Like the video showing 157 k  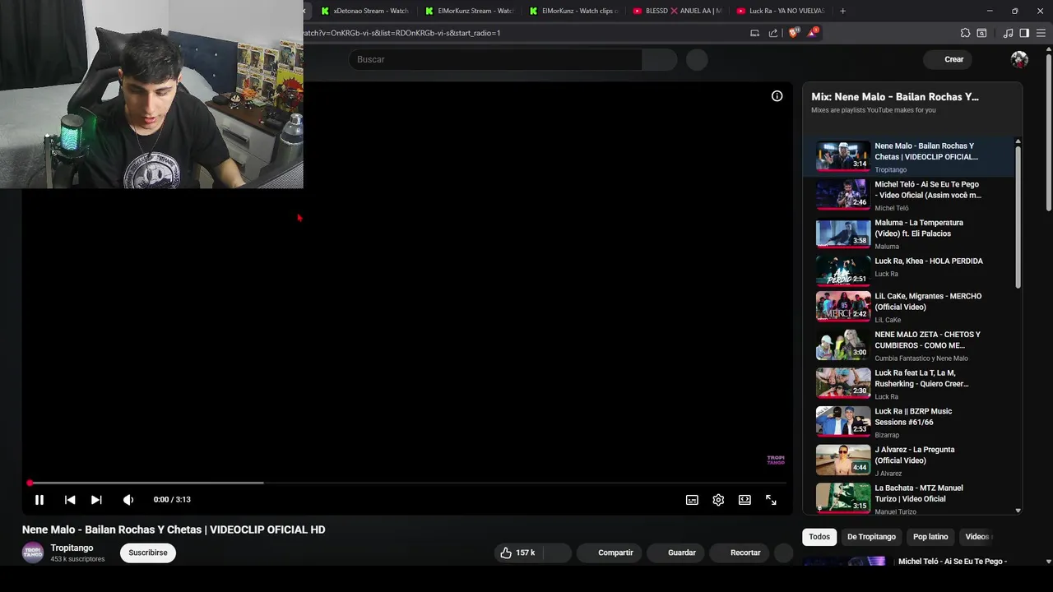tap(517, 553)
